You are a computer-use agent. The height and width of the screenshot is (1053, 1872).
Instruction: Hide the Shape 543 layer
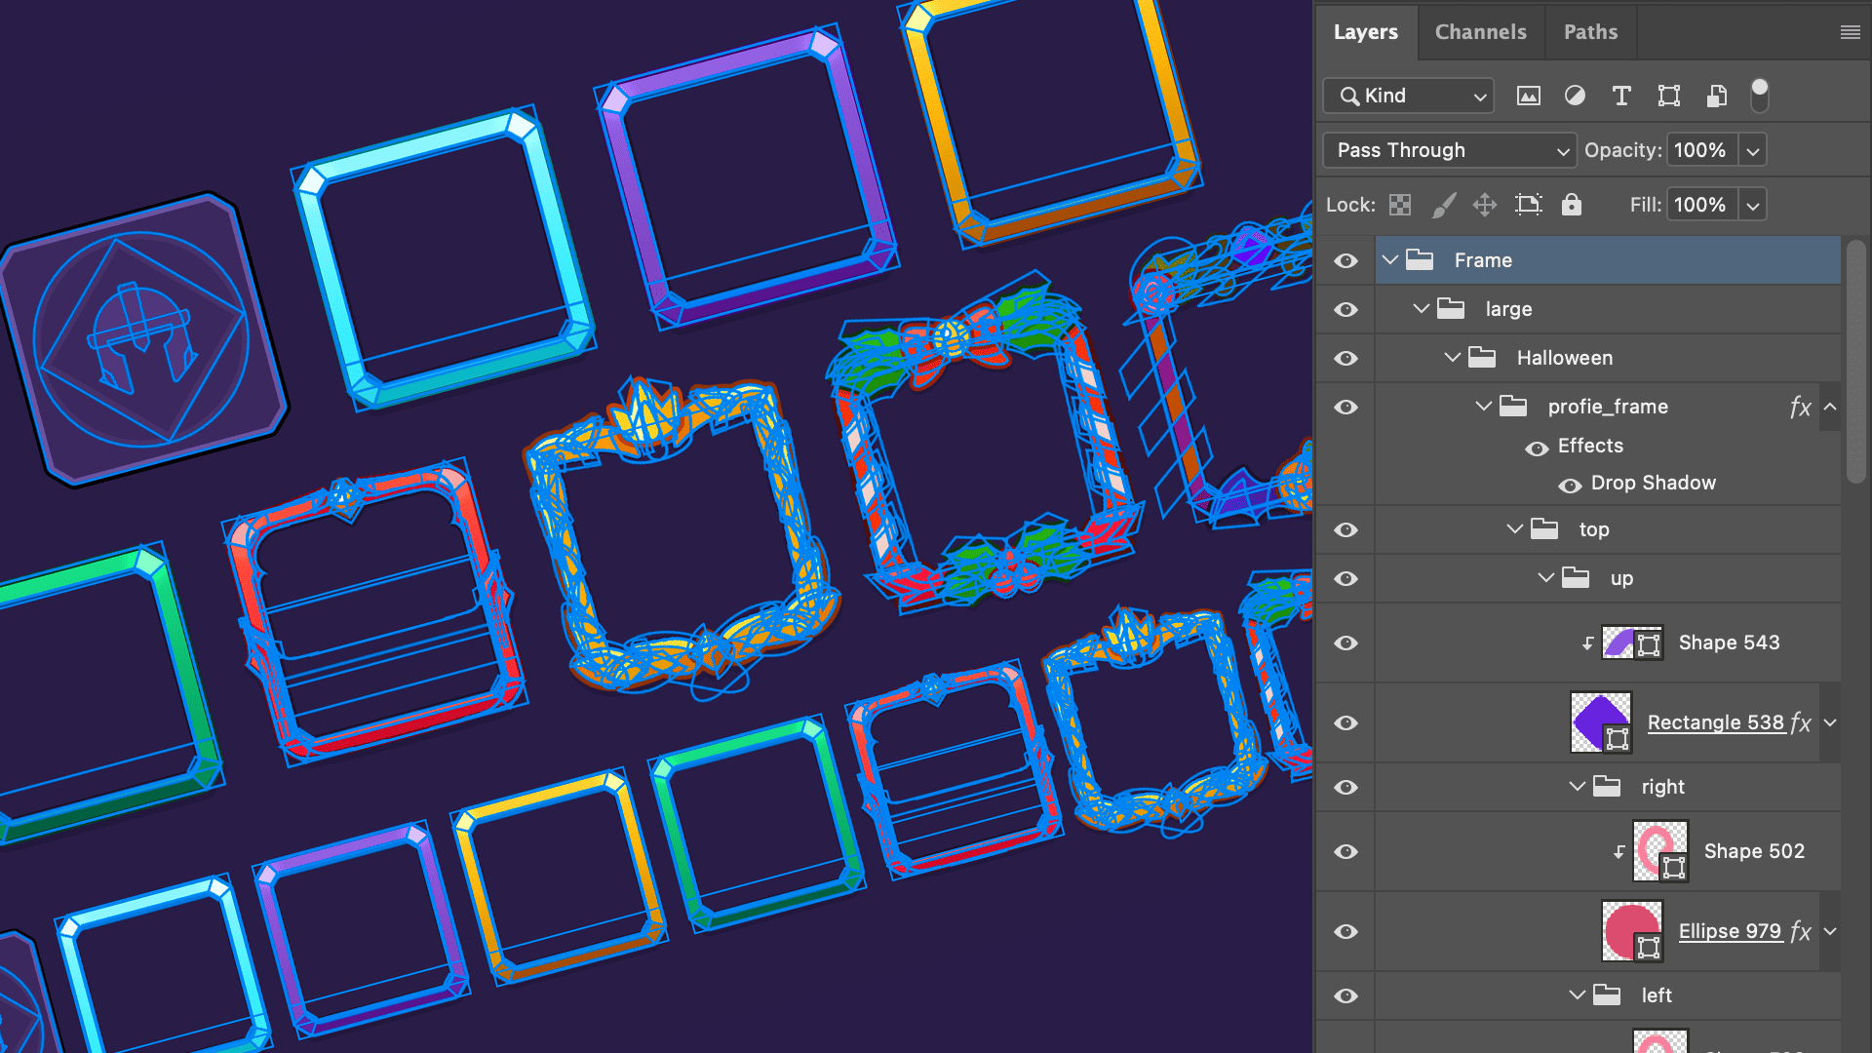coord(1345,643)
